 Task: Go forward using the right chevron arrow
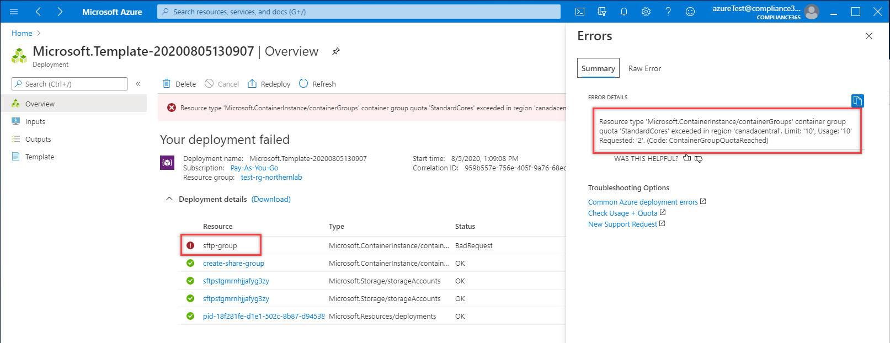tap(60, 12)
